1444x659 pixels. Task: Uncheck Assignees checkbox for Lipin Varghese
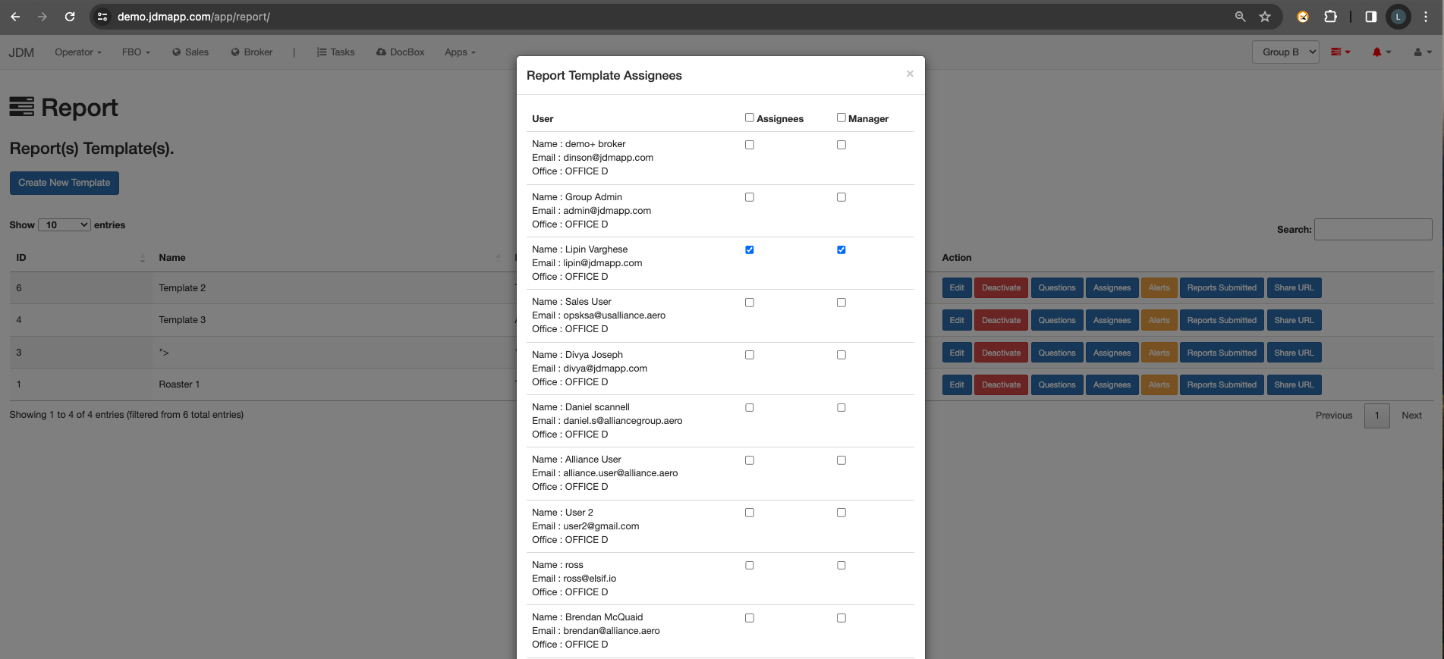(x=750, y=249)
